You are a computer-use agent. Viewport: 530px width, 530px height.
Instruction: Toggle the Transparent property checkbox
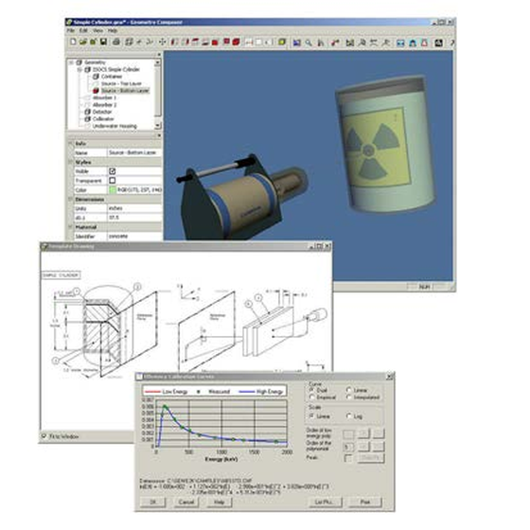(x=113, y=181)
